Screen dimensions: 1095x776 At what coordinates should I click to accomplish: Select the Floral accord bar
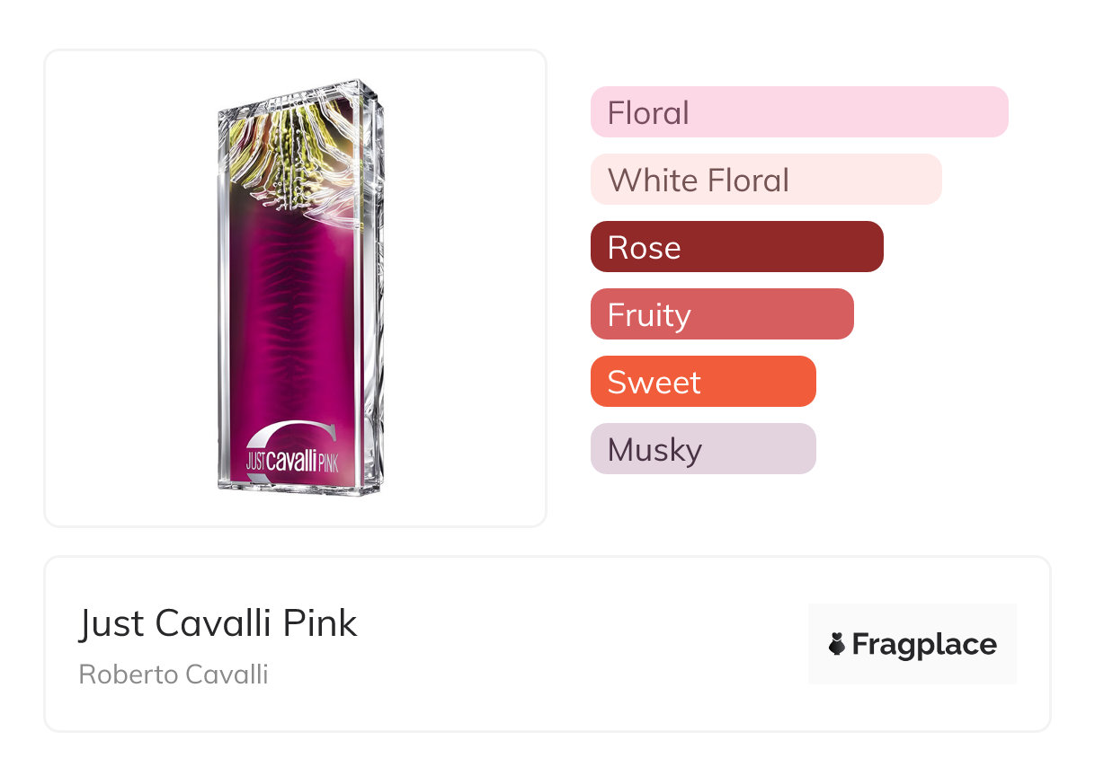point(798,112)
